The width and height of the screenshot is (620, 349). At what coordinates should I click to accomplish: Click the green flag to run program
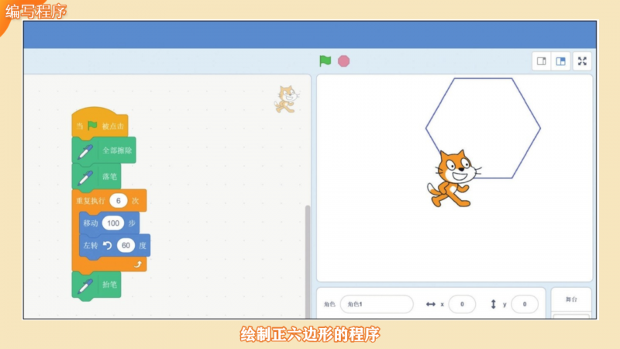[x=325, y=61]
